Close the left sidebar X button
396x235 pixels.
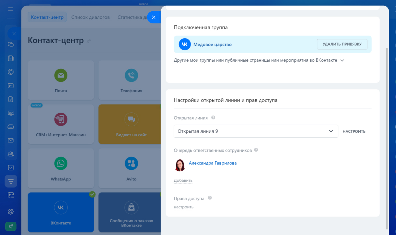14,33
